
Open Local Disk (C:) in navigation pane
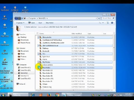click(25, 67)
